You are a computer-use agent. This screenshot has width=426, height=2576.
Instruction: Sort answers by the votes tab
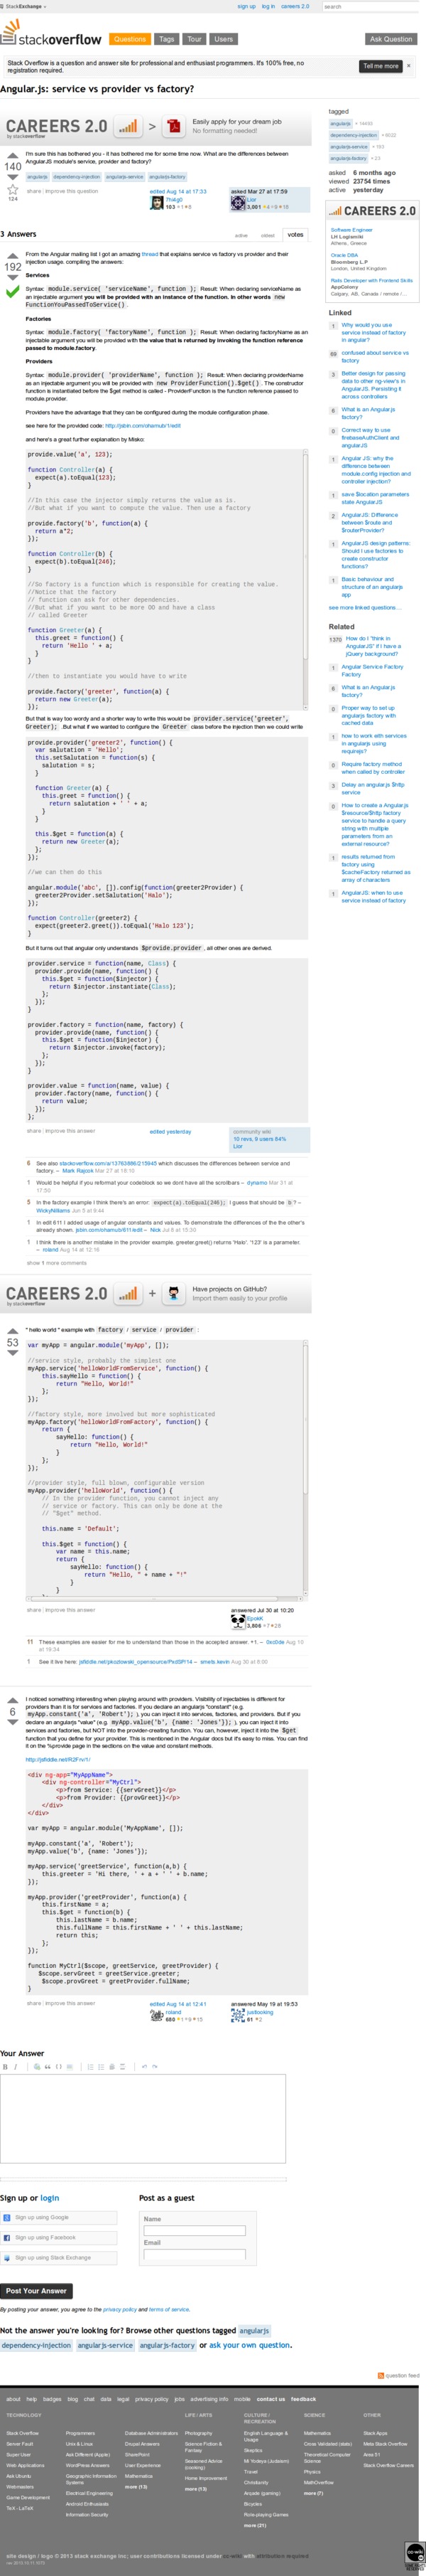point(295,235)
